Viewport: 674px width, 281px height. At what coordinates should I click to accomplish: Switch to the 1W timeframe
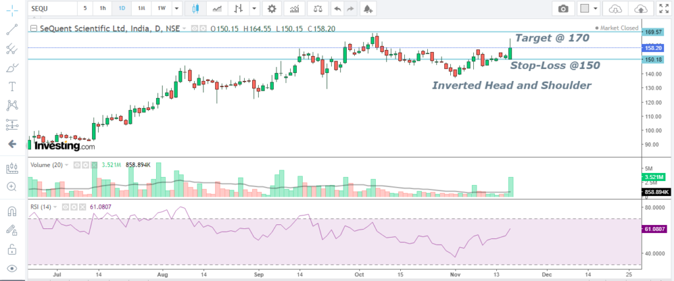coord(162,9)
